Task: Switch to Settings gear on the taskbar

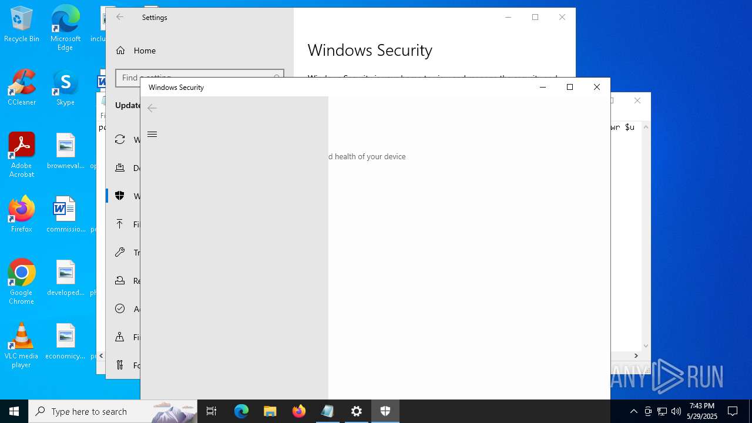Action: click(x=357, y=411)
